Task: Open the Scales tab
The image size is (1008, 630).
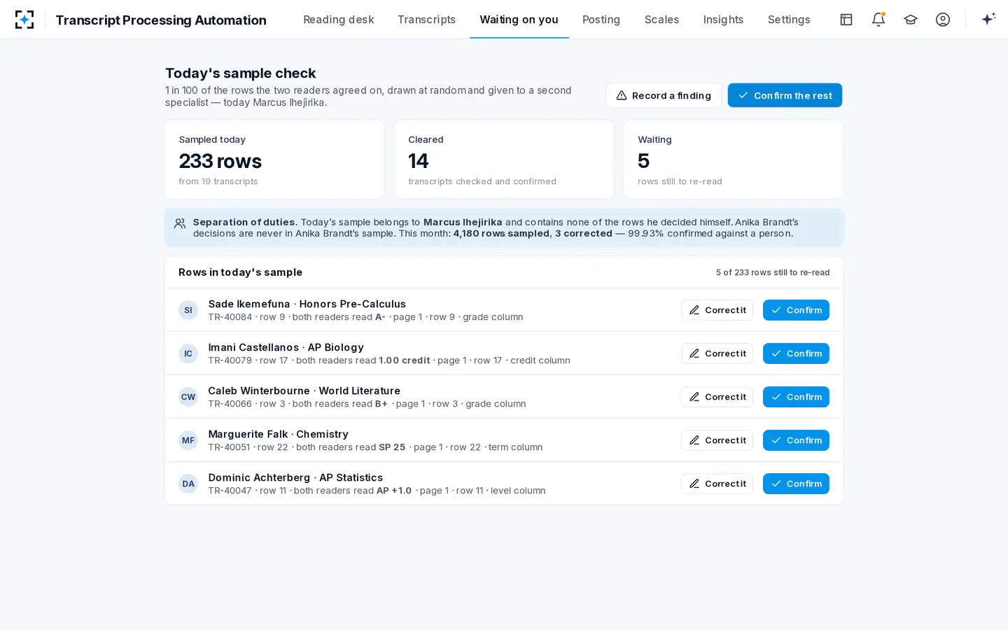Action: [x=661, y=20]
